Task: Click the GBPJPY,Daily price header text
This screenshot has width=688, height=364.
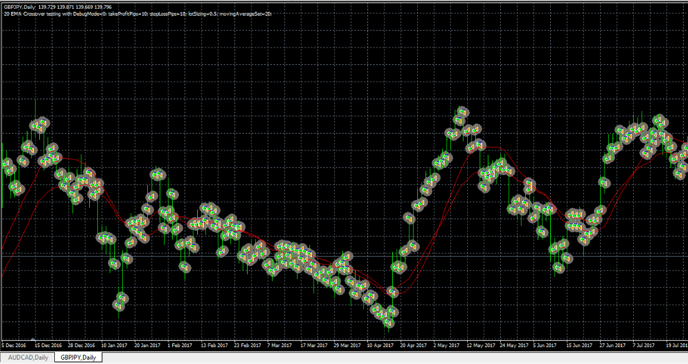Action: pos(57,7)
